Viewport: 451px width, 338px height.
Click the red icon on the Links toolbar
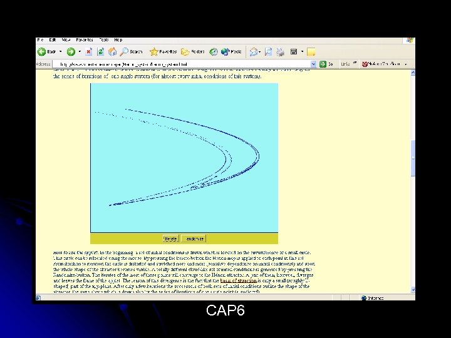(365, 64)
